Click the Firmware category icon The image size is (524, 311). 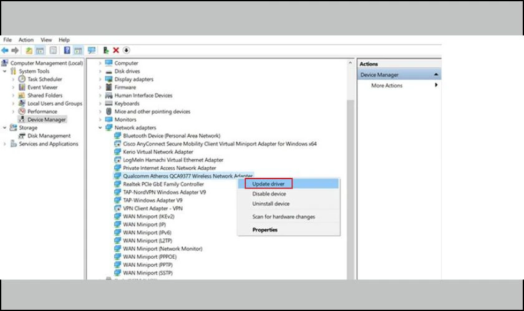tap(109, 87)
